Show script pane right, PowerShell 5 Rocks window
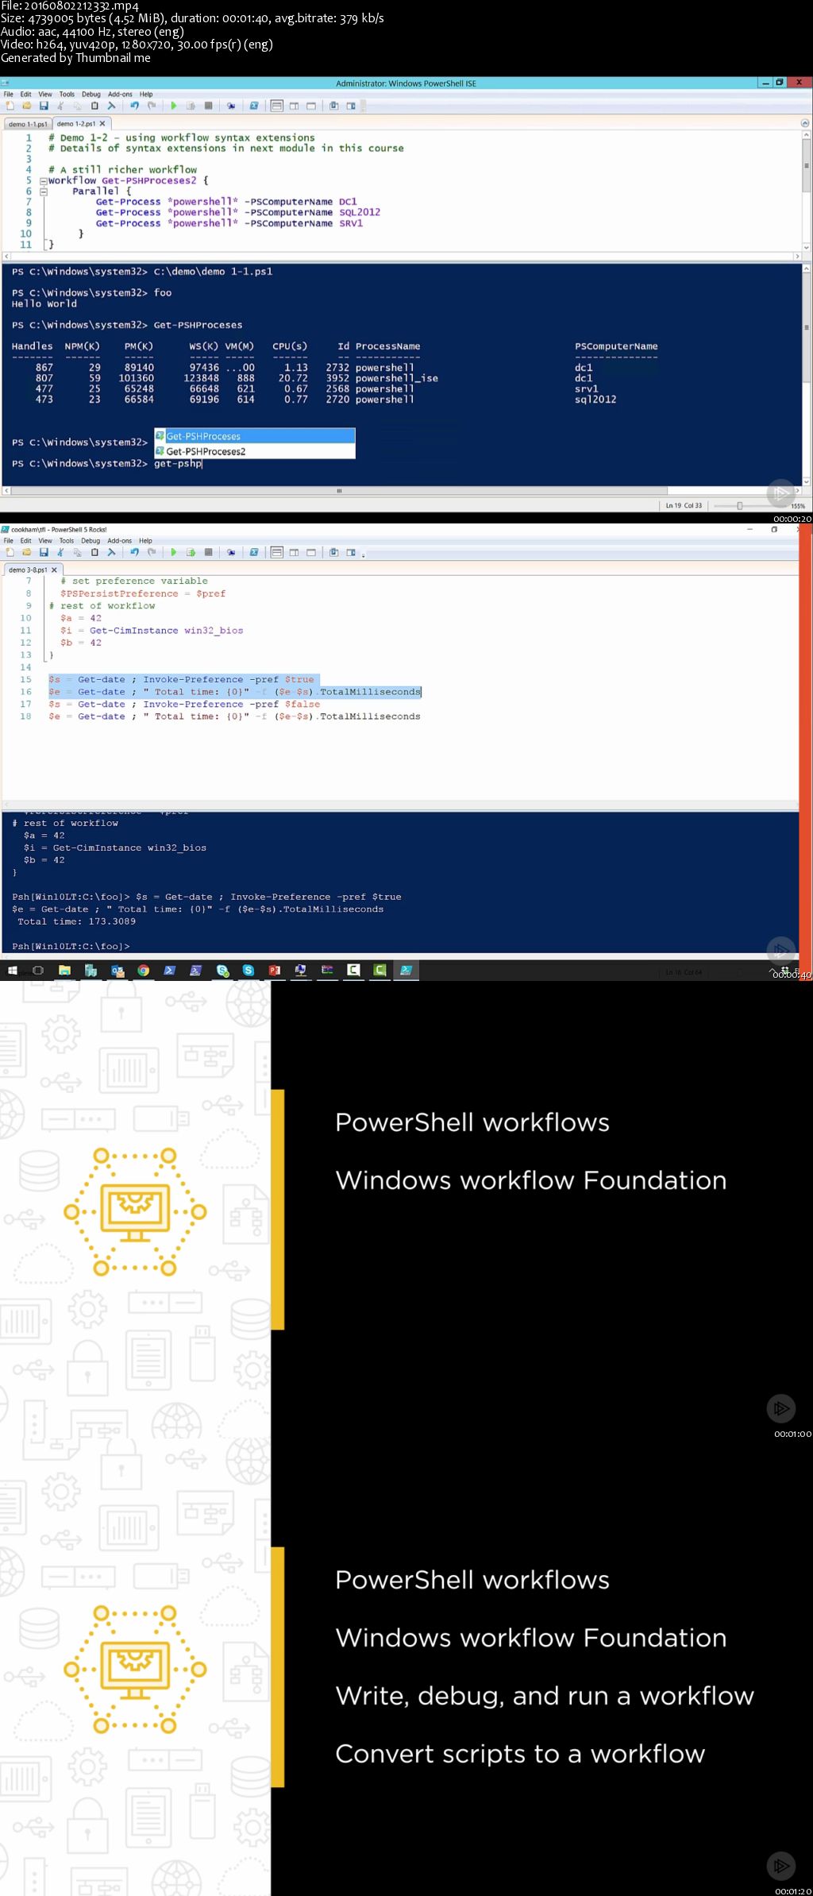813x1896 pixels. 294,552
